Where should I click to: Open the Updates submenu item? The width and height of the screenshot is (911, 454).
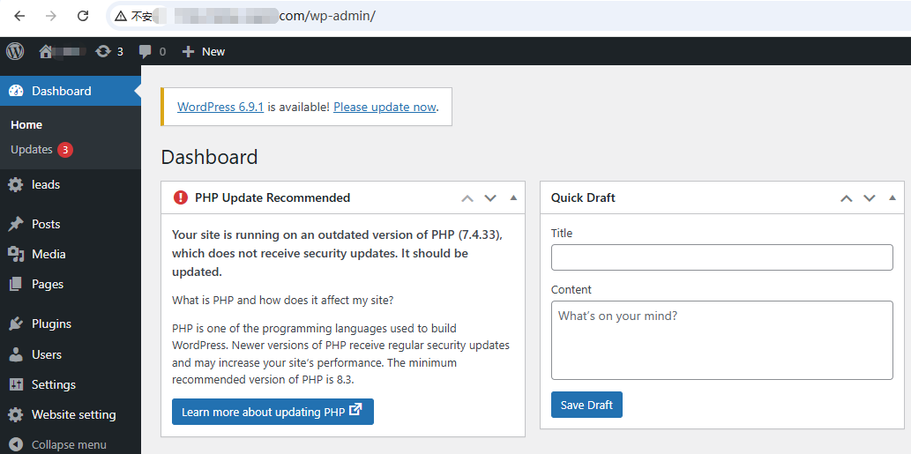(x=32, y=149)
